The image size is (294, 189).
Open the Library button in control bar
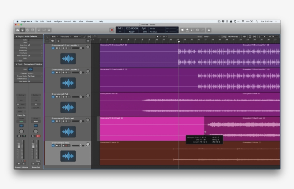click(x=18, y=30)
